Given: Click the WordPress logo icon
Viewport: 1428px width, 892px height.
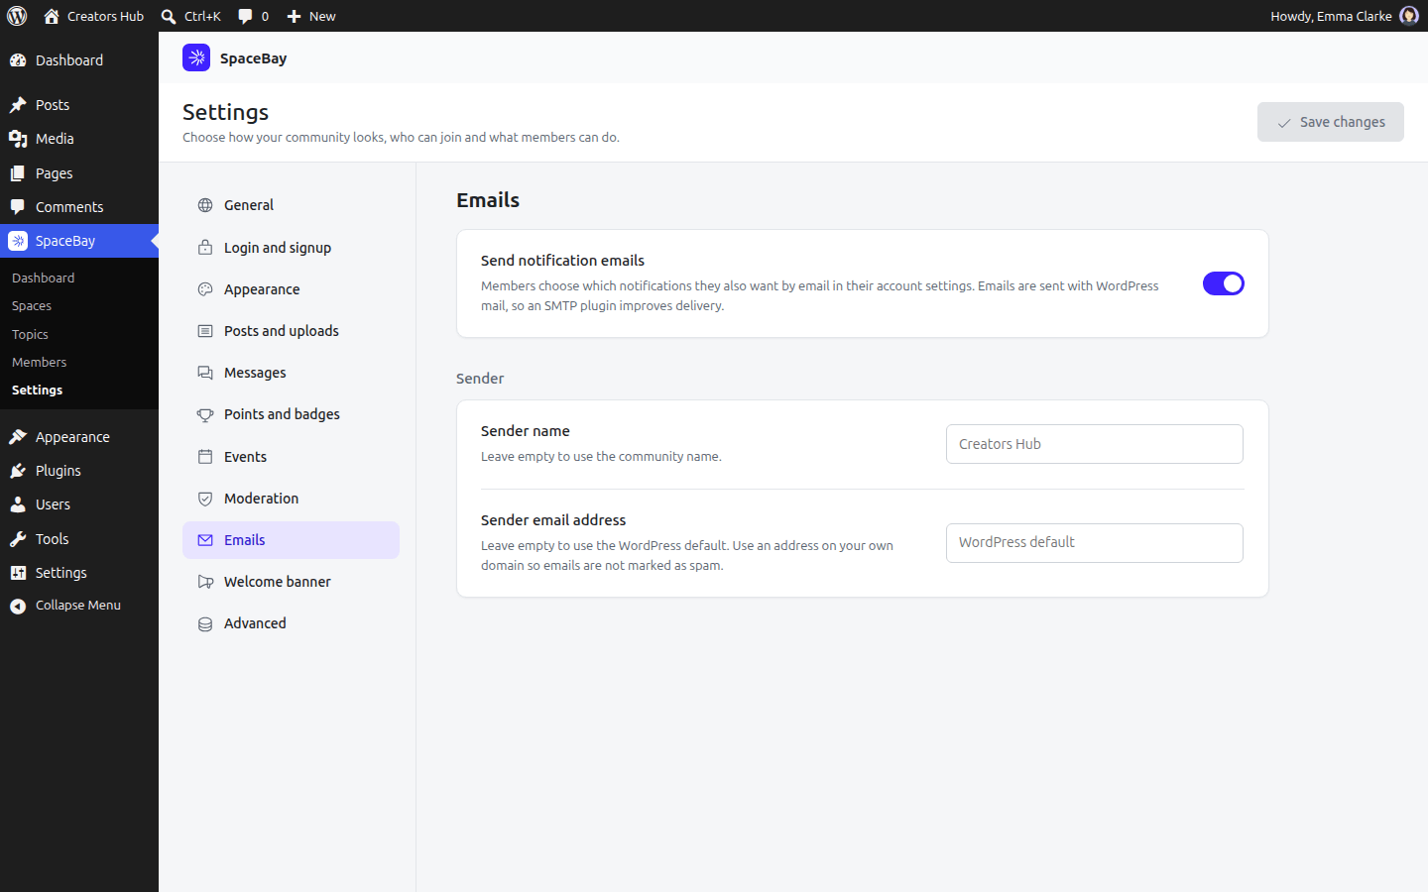Looking at the screenshot, I should click(17, 16).
